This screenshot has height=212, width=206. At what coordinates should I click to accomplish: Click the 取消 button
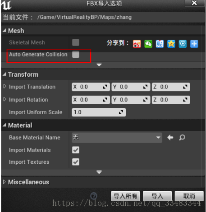[189, 196]
